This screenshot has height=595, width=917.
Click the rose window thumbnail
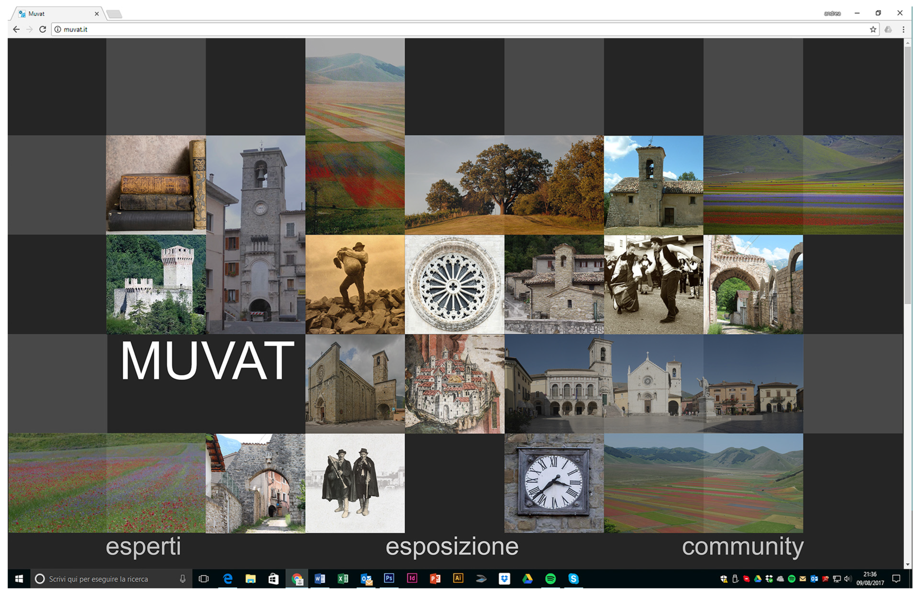coord(454,284)
